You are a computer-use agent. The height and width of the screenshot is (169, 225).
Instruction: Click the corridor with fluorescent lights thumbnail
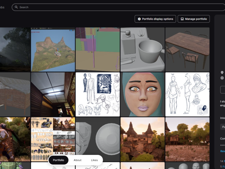[53, 94]
